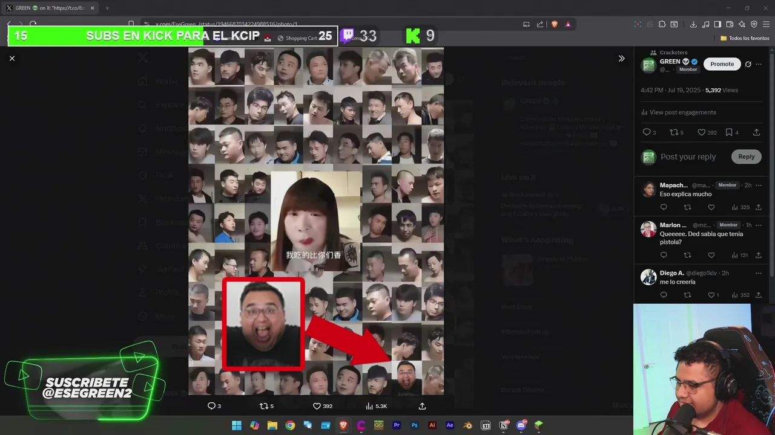Screen dimensions: 775x435
Task: Open the more options menu on GREEN's post
Action: click(759, 64)
